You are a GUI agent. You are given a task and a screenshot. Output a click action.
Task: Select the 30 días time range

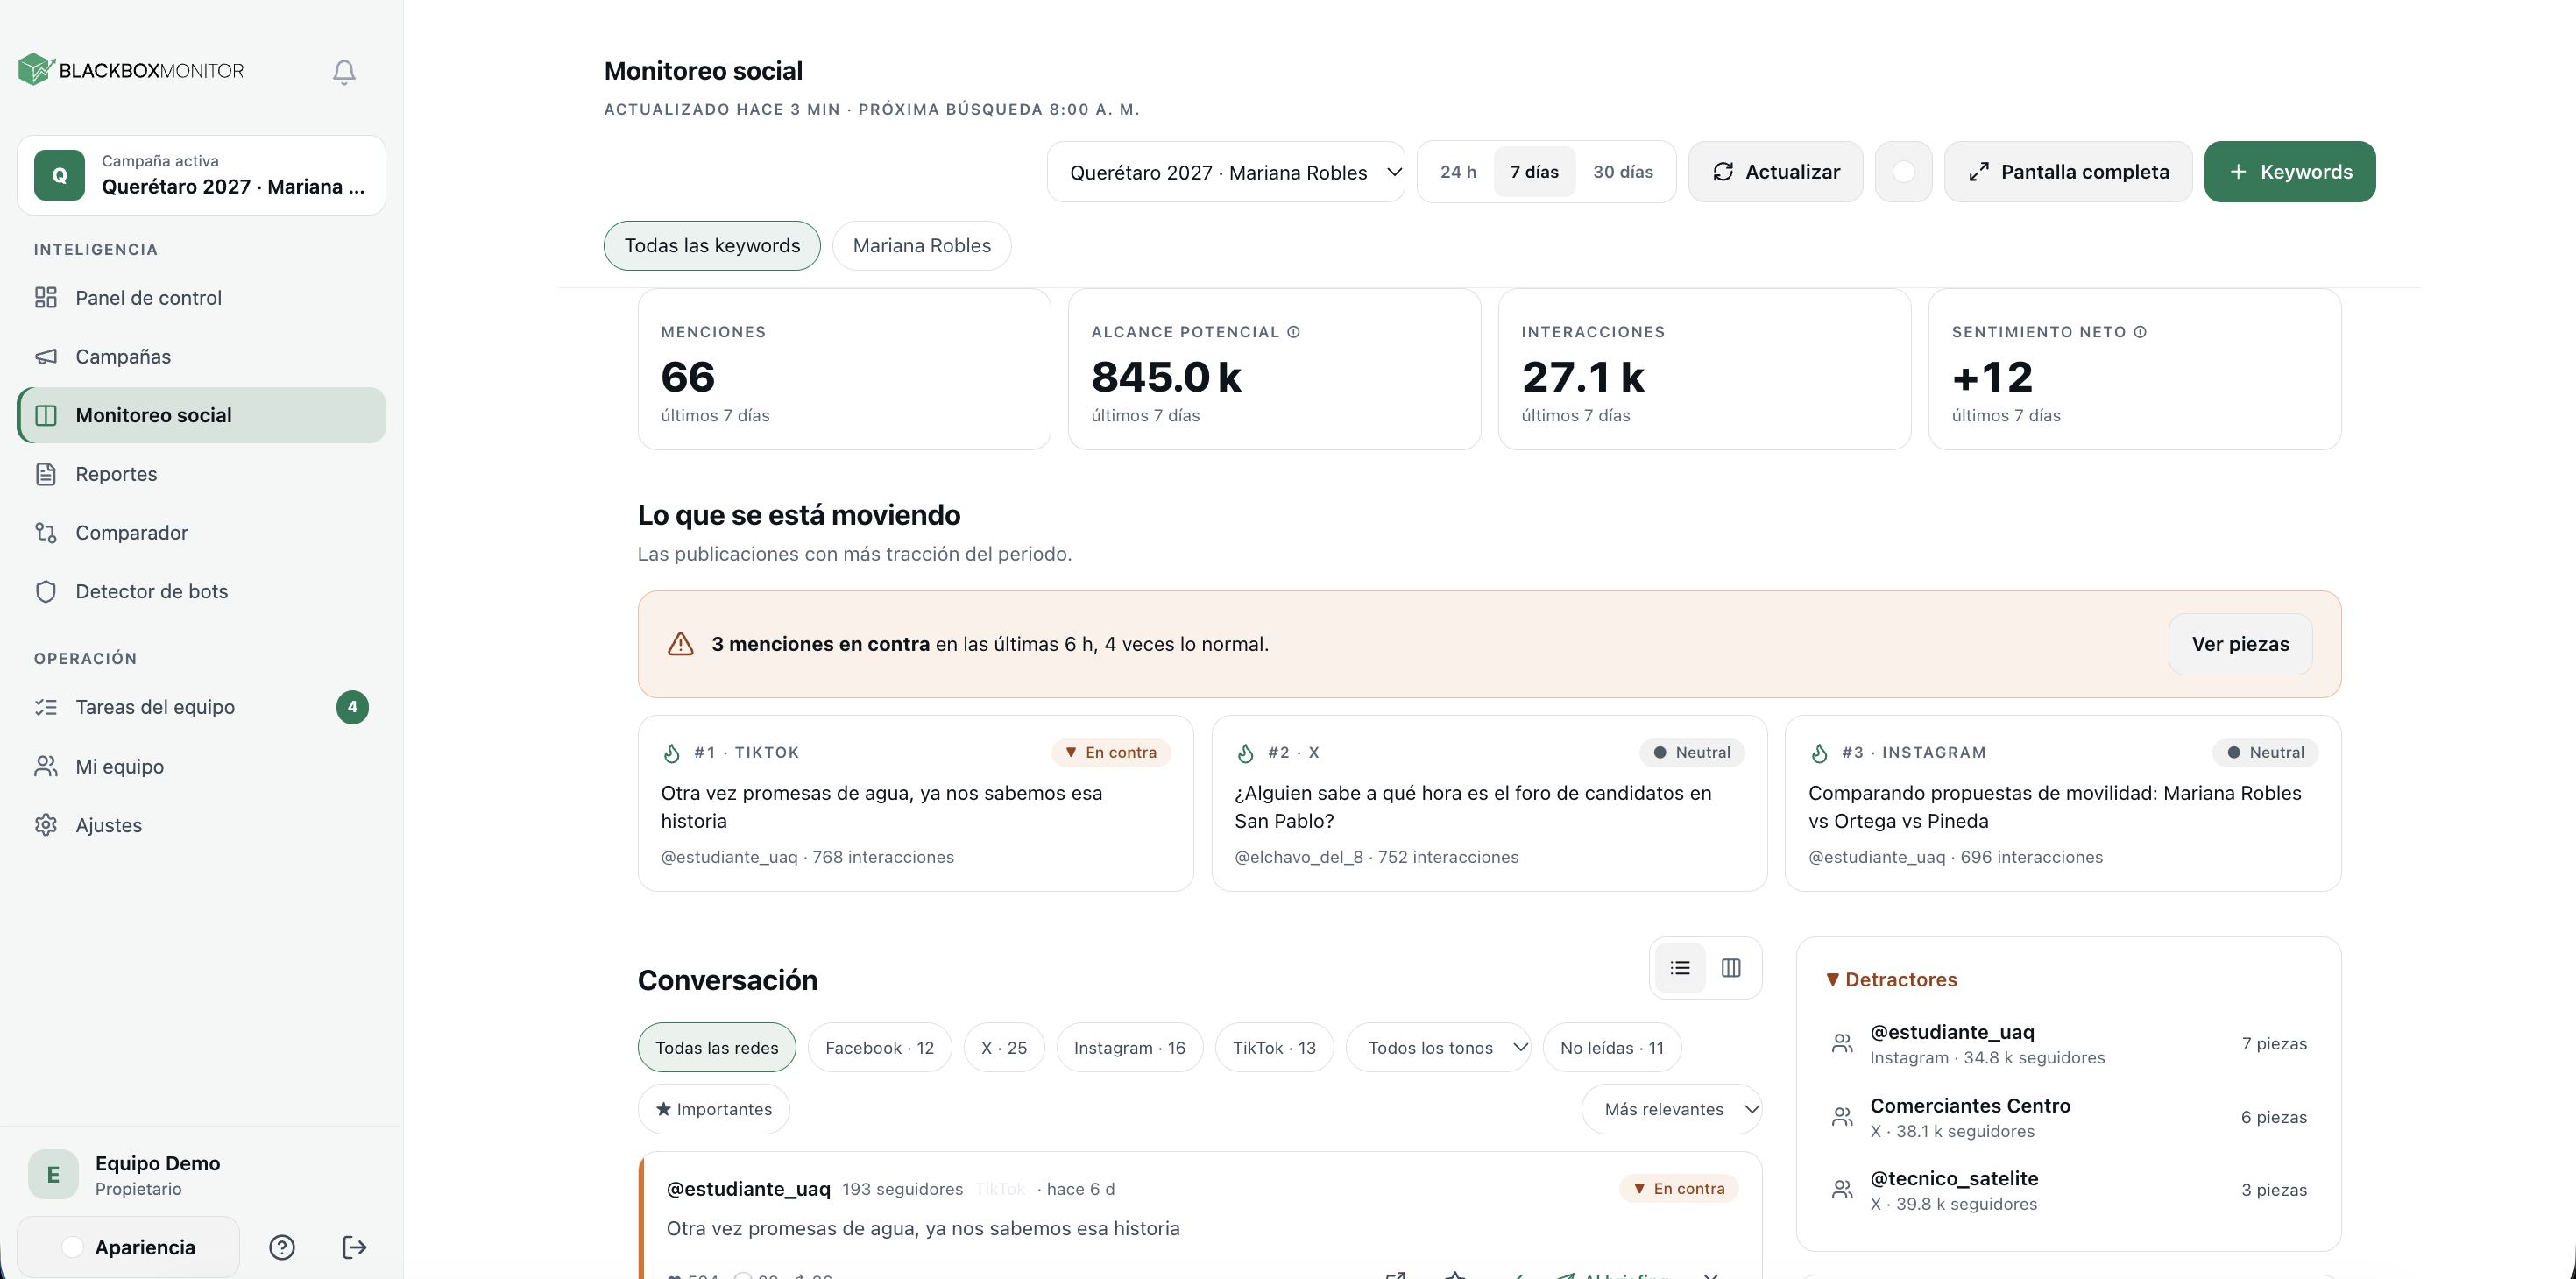pyautogui.click(x=1622, y=172)
